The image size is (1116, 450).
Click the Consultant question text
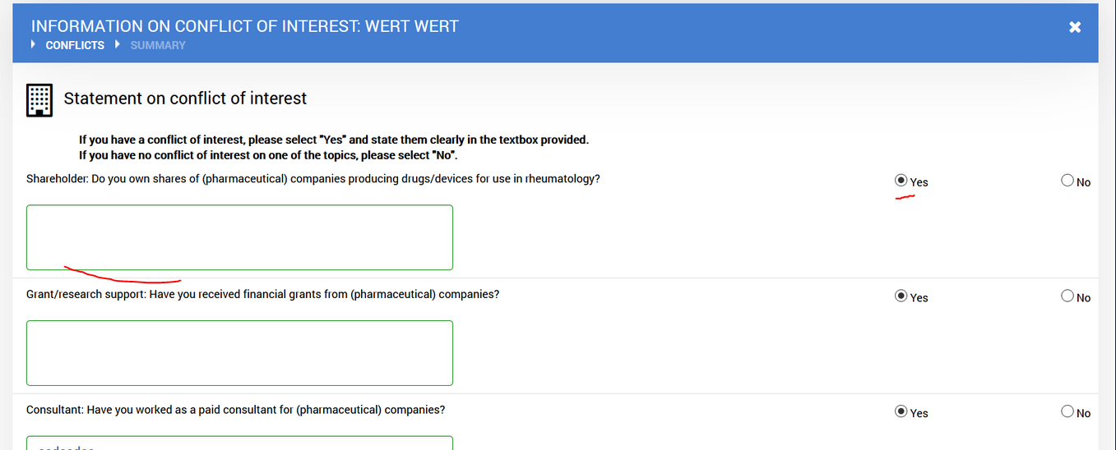click(x=236, y=410)
